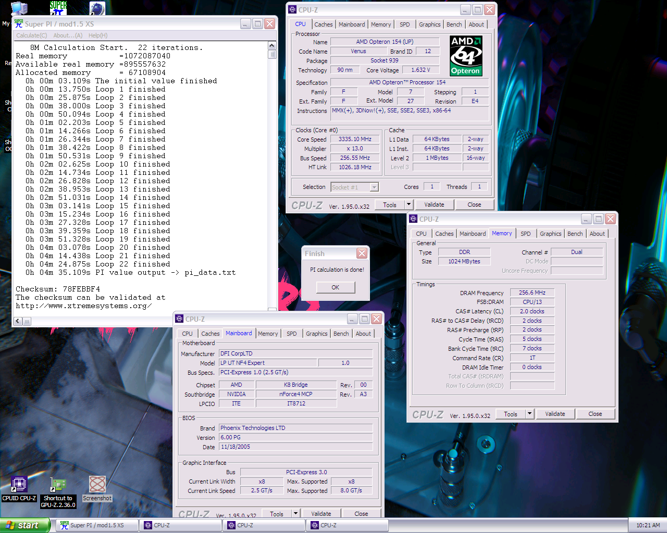This screenshot has width=667, height=533.
Task: Open Bench tab in the Mainboard window
Action: [x=341, y=334]
